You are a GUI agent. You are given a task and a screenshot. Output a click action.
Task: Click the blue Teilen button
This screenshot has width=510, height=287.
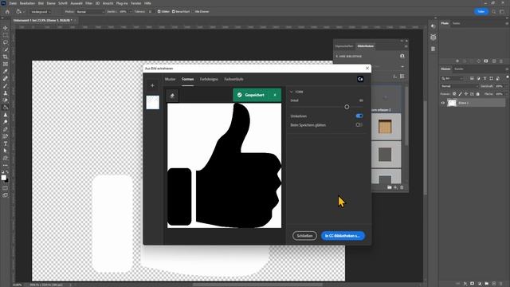481,12
